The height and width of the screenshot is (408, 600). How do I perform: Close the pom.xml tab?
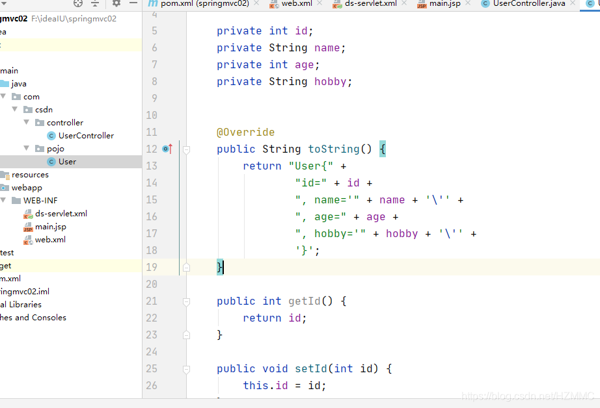point(256,3)
